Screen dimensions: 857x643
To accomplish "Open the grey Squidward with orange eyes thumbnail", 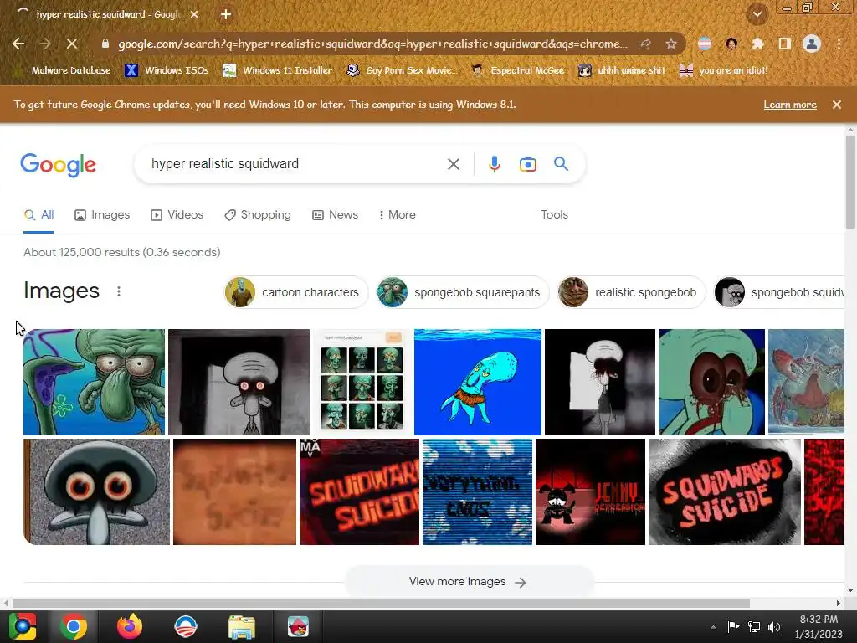I will tap(97, 491).
